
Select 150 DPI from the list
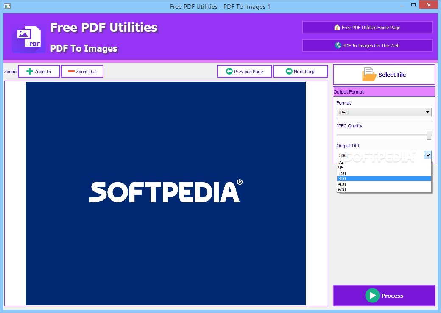tap(384, 173)
